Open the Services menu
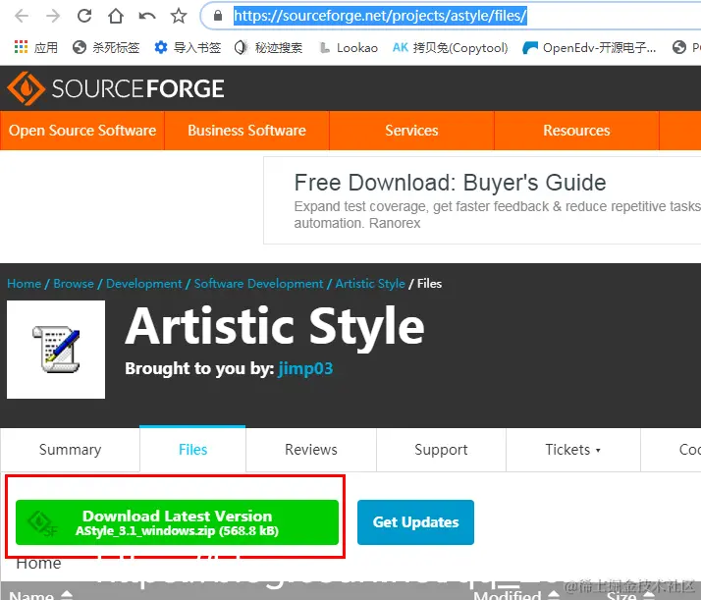 point(411,131)
